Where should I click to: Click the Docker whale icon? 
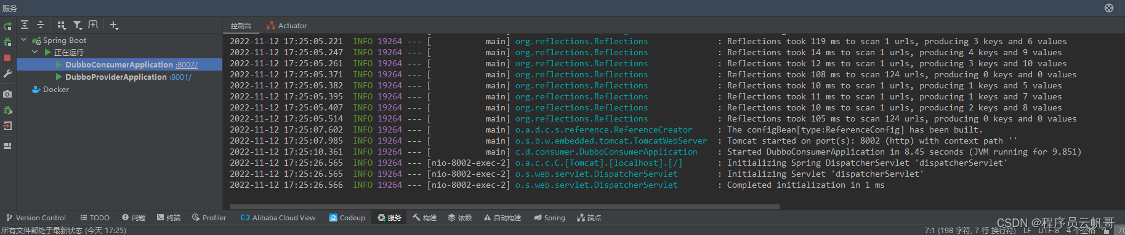[36, 90]
